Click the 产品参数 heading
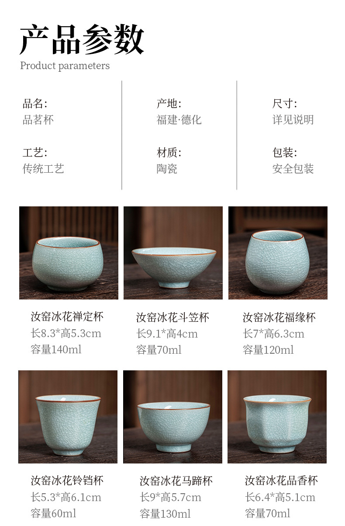 pyautogui.click(x=82, y=40)
